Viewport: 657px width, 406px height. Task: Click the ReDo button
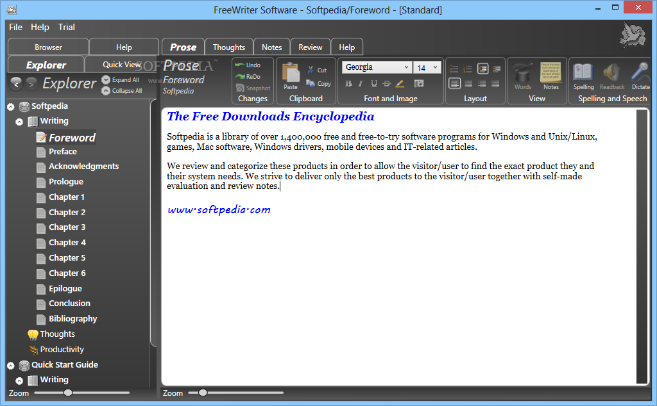click(x=248, y=76)
